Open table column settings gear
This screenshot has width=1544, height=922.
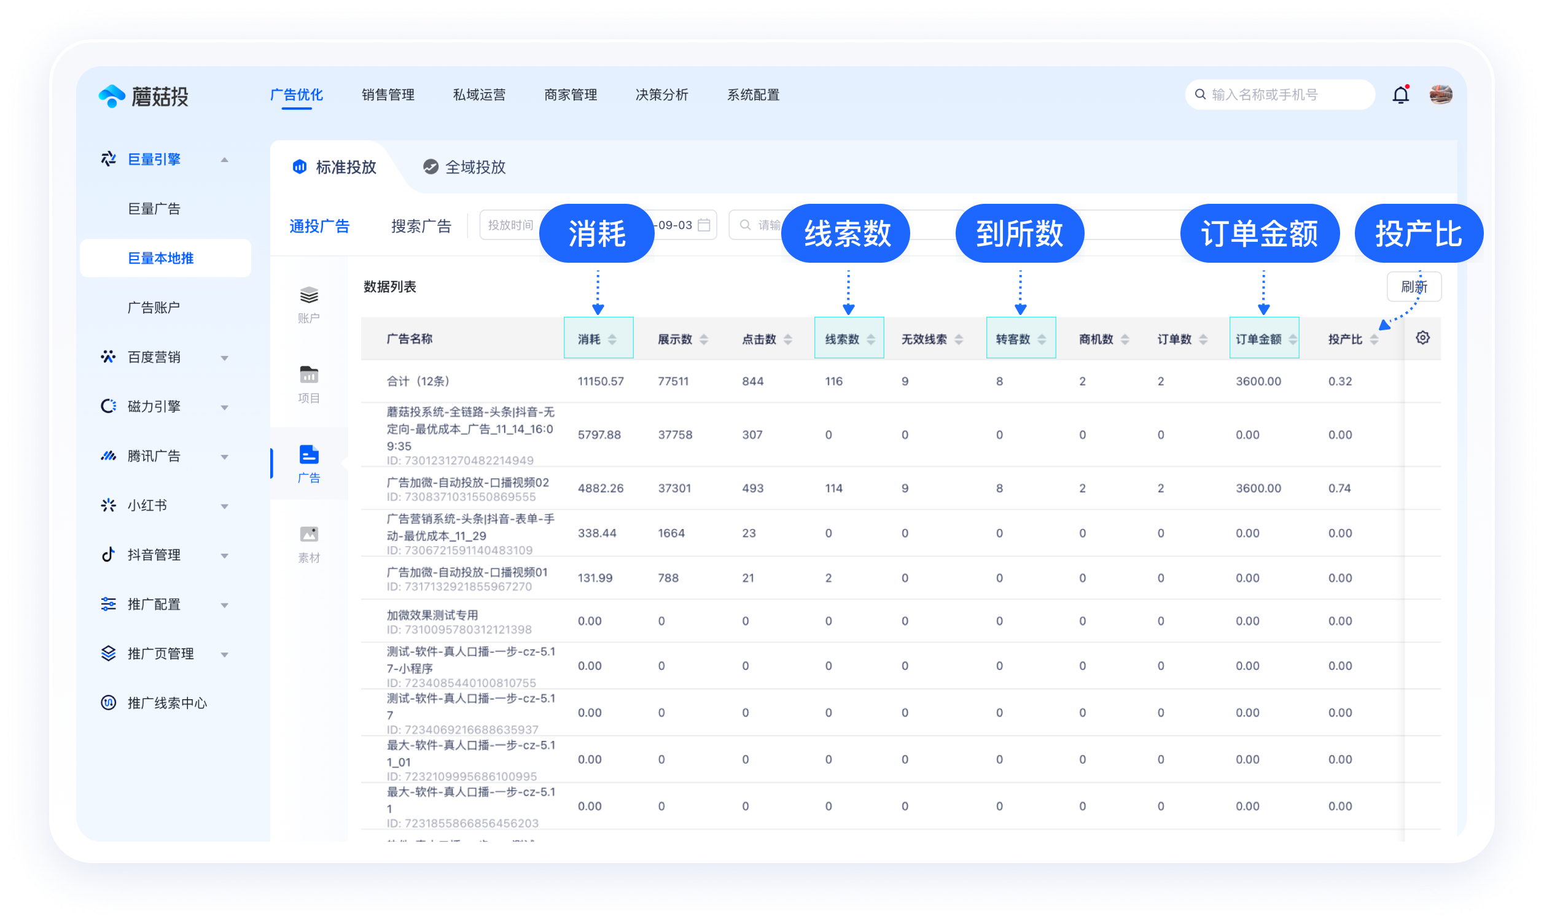pos(1422,338)
